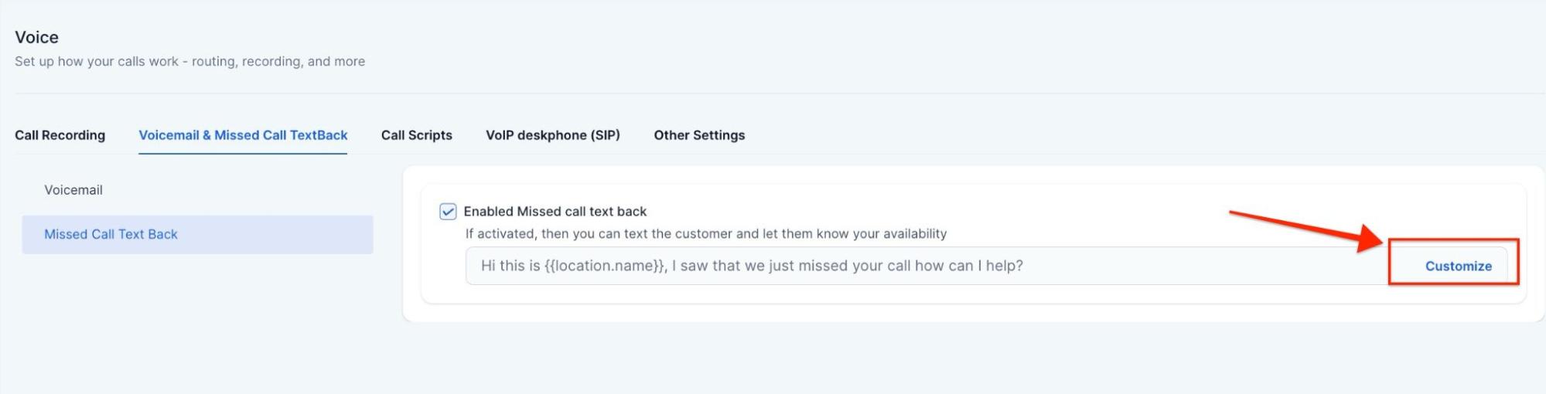The height and width of the screenshot is (394, 1546).
Task: Click the "If activated" helper description text
Action: (x=705, y=234)
